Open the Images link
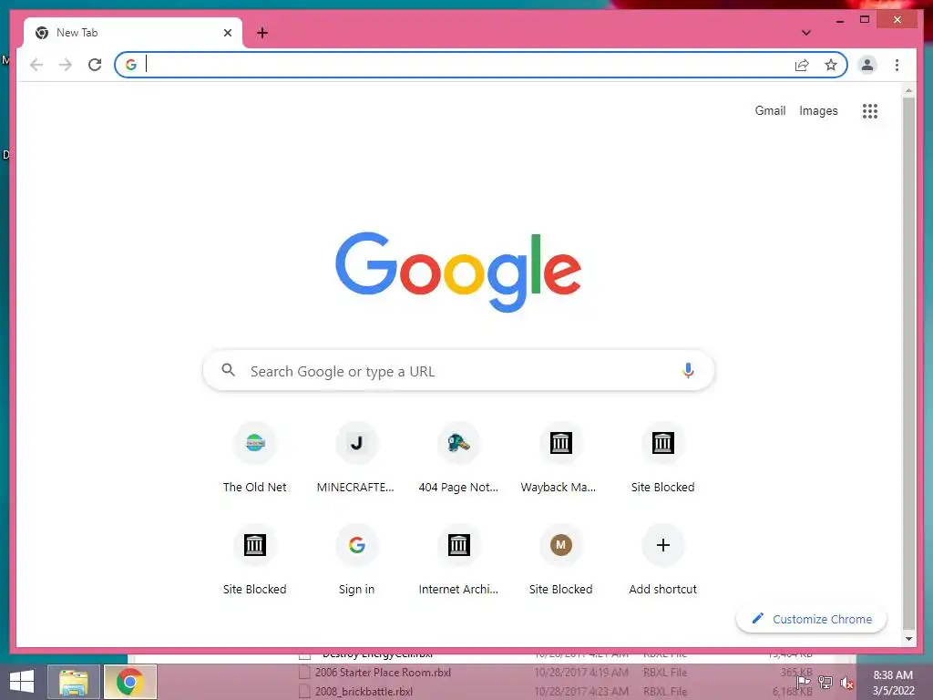 818,110
